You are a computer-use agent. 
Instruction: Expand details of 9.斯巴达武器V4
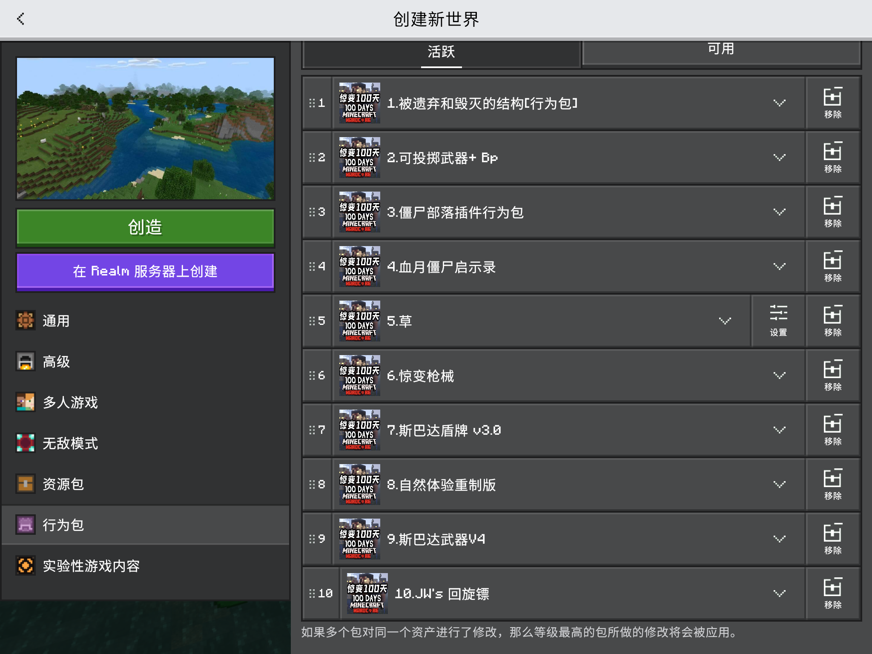[779, 539]
